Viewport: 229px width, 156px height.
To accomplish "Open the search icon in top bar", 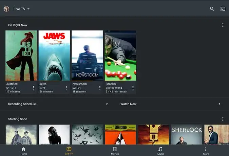I will [x=212, y=9].
